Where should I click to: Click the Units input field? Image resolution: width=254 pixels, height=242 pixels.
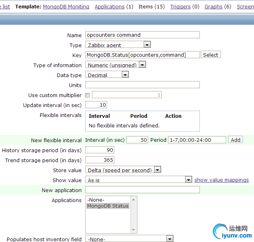[x=143, y=85]
